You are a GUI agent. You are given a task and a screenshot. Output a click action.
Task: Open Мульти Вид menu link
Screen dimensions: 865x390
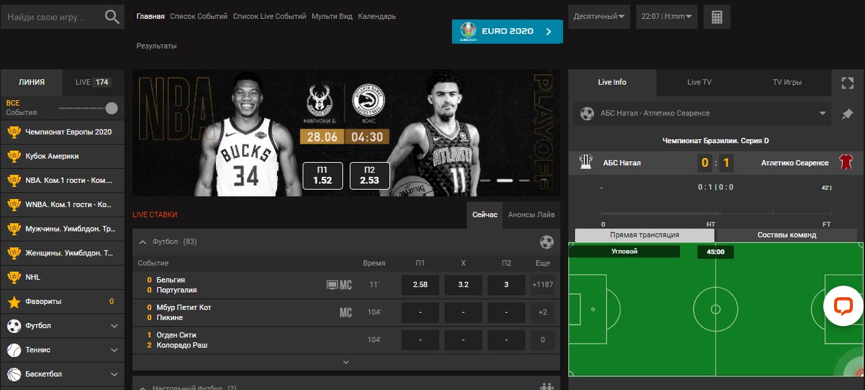coord(332,16)
